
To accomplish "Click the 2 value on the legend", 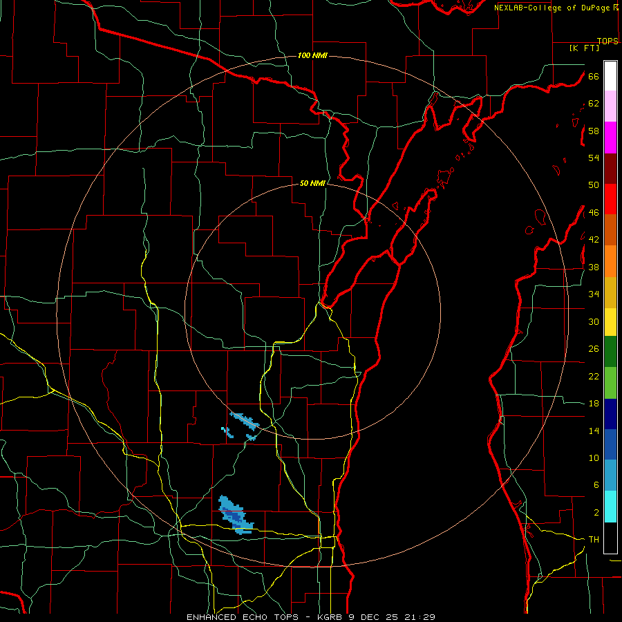I will pyautogui.click(x=596, y=513).
